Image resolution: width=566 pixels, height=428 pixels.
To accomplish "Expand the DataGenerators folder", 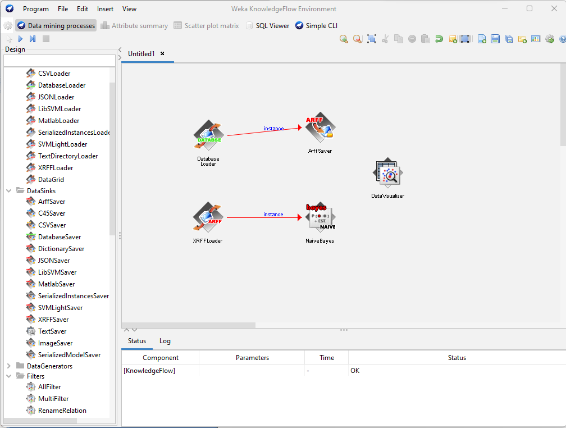I will [x=9, y=366].
